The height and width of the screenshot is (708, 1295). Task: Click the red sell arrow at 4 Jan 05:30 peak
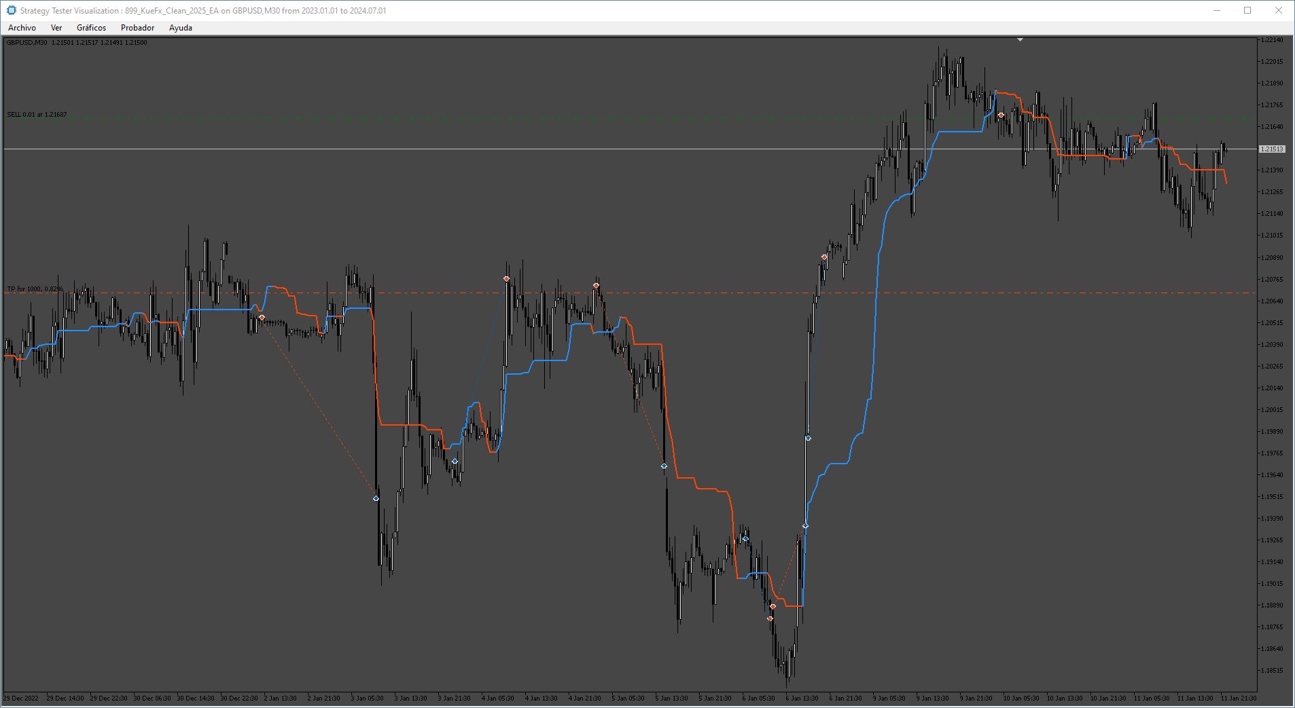[506, 278]
